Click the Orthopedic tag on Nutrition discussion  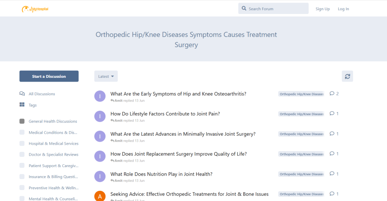click(301, 174)
